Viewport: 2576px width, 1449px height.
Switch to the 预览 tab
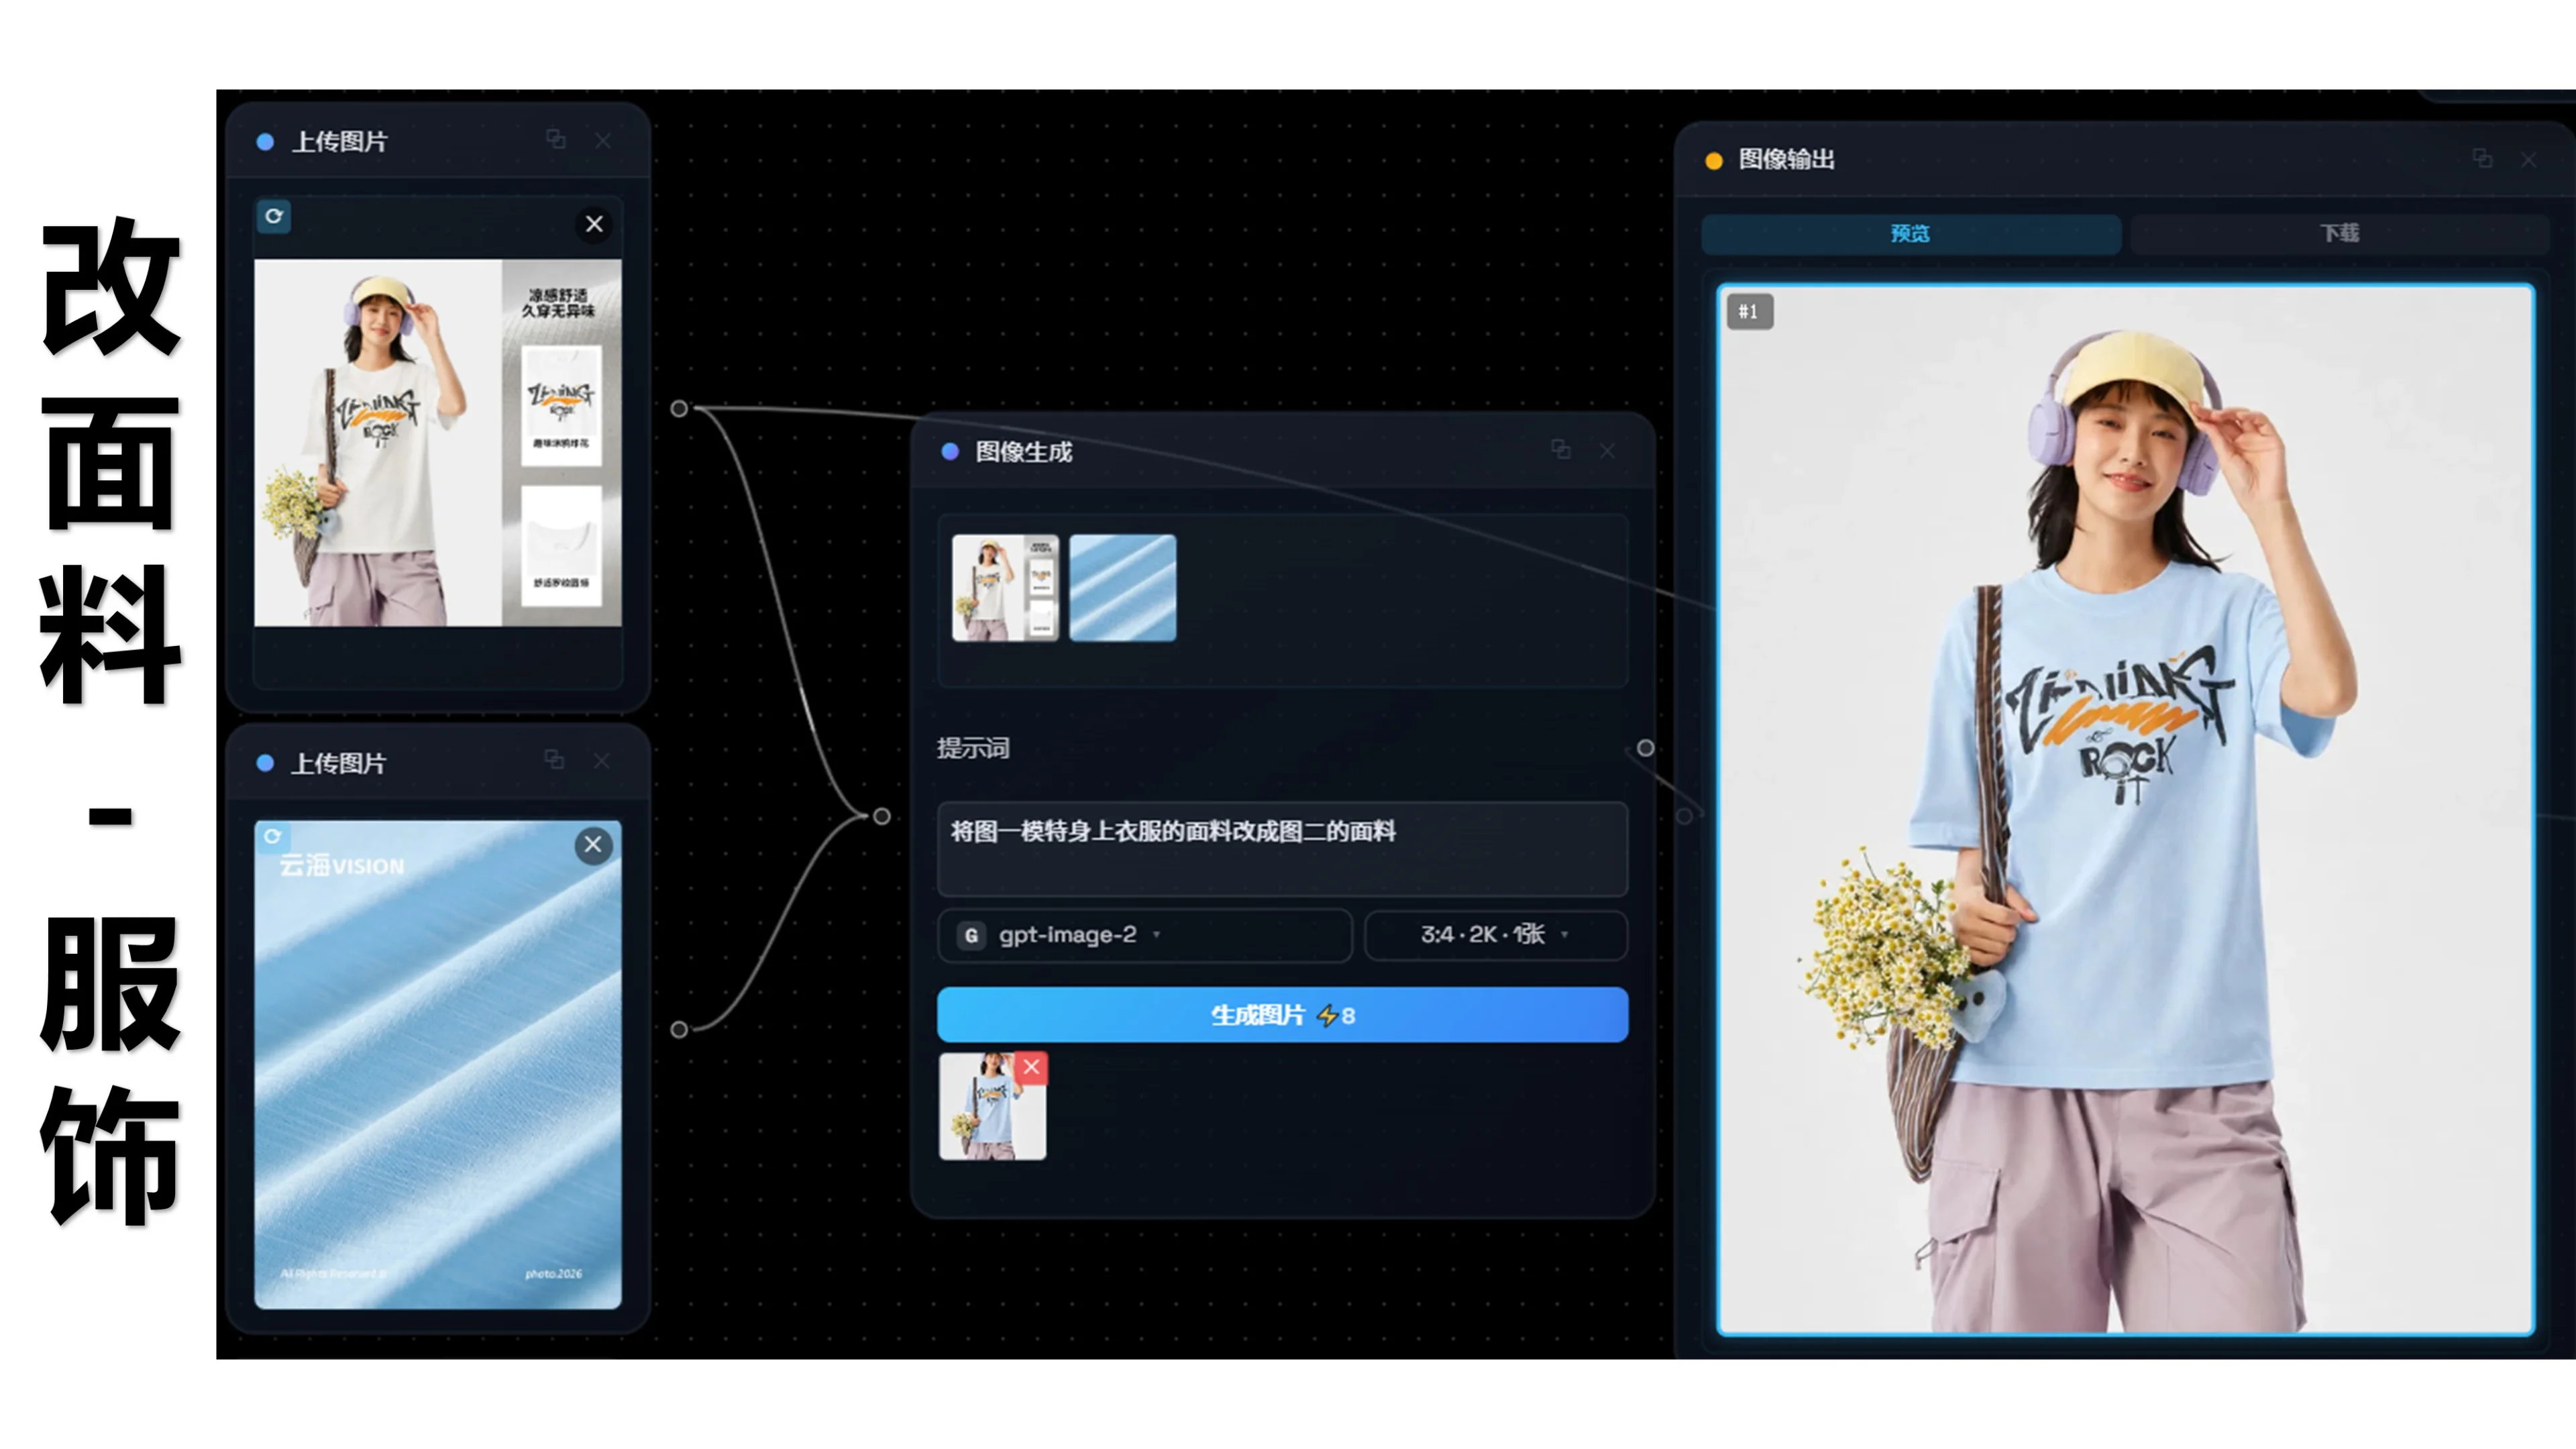[x=1911, y=233]
